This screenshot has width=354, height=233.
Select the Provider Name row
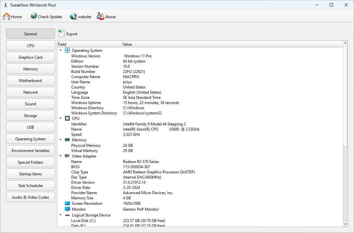pyautogui.click(x=200, y=193)
